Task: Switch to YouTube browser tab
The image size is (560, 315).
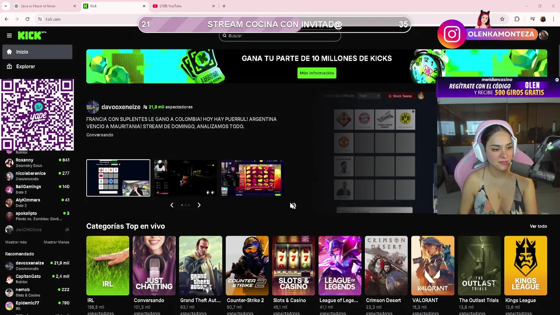Action: pyautogui.click(x=184, y=6)
